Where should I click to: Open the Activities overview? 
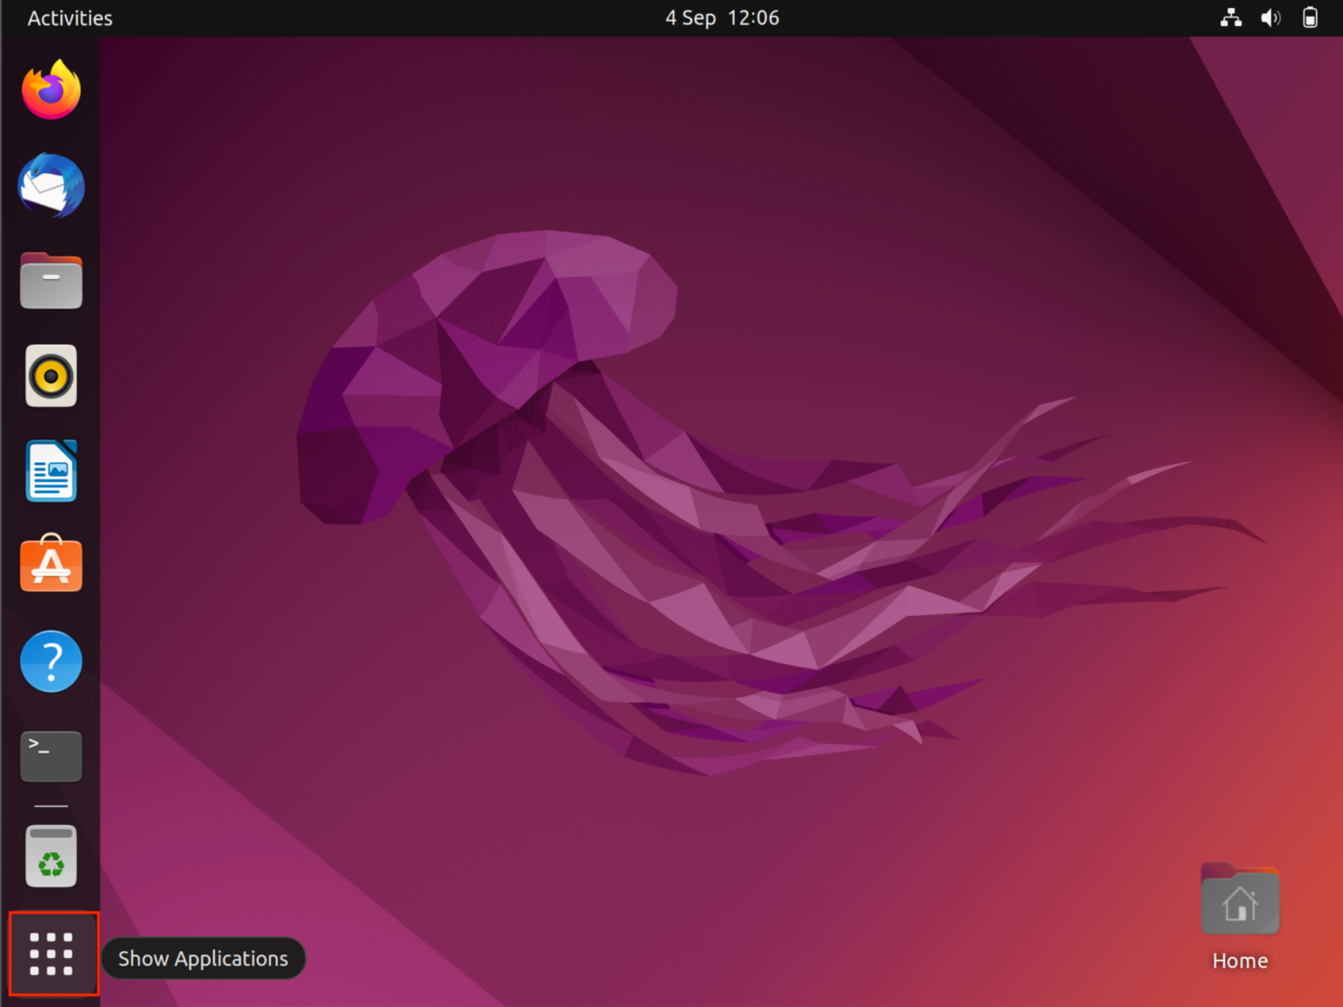click(69, 17)
